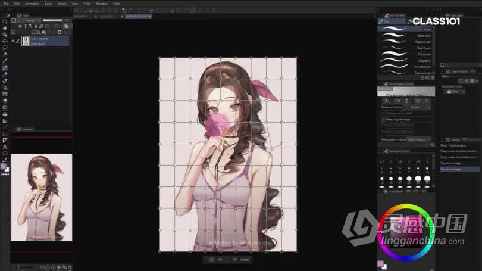482x271 pixels.
Task: Open the Layer menu
Action: [x=49, y=4]
